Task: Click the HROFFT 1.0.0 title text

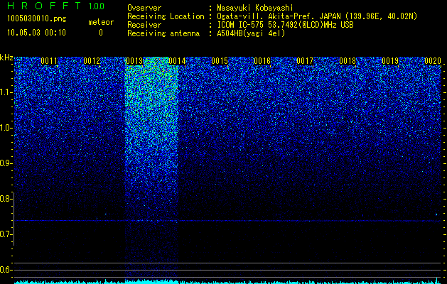Action: click(x=55, y=6)
